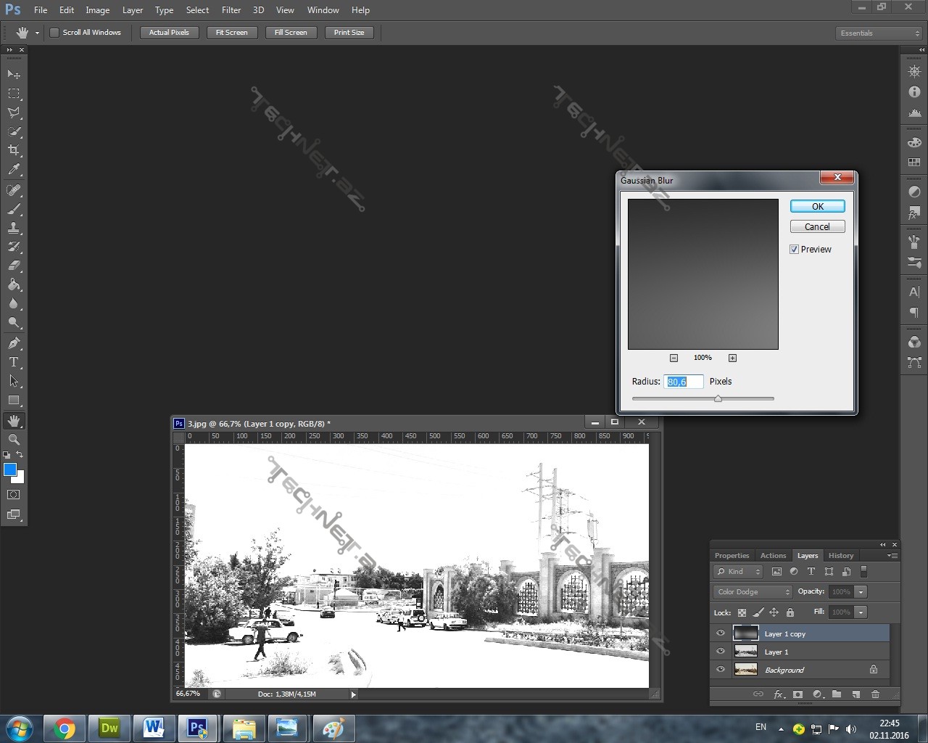Open the layer Kind filter dropdown
928x743 pixels.
(x=739, y=572)
